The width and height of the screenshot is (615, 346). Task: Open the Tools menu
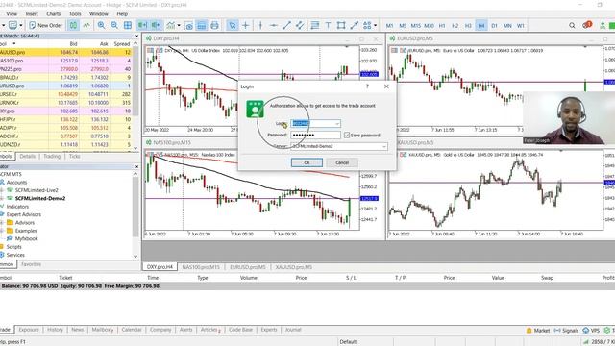[x=75, y=13]
